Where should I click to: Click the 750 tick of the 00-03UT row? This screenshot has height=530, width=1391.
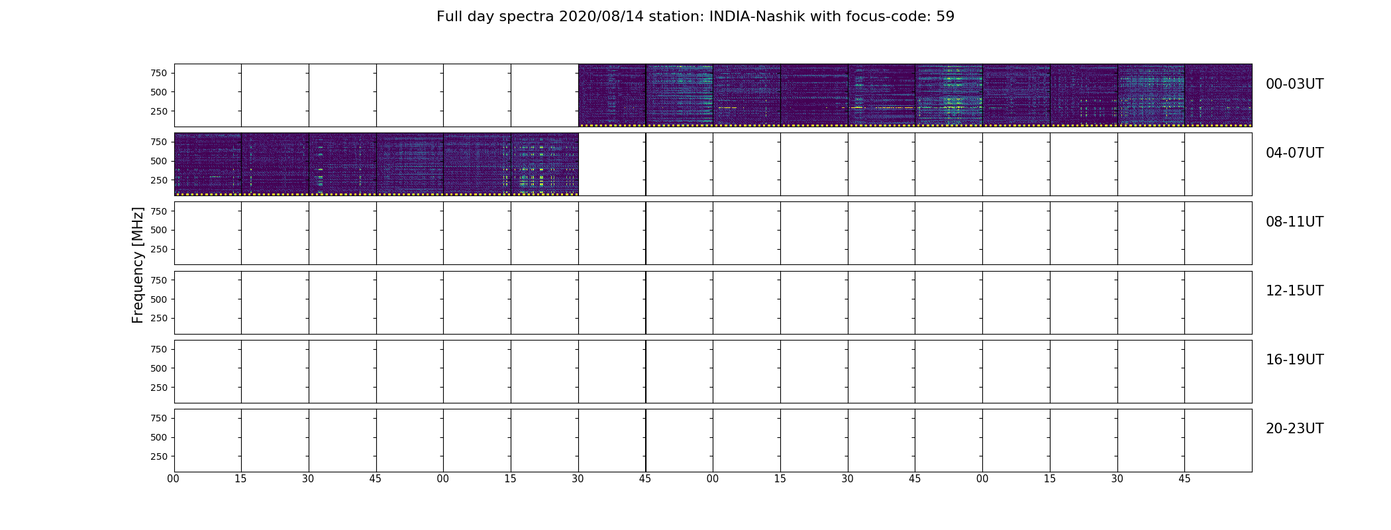[159, 73]
